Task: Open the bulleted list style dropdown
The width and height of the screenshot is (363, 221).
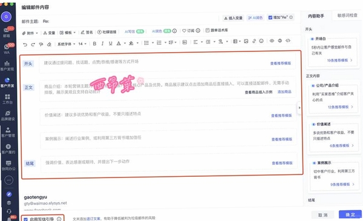Action: pyautogui.click(x=152, y=43)
